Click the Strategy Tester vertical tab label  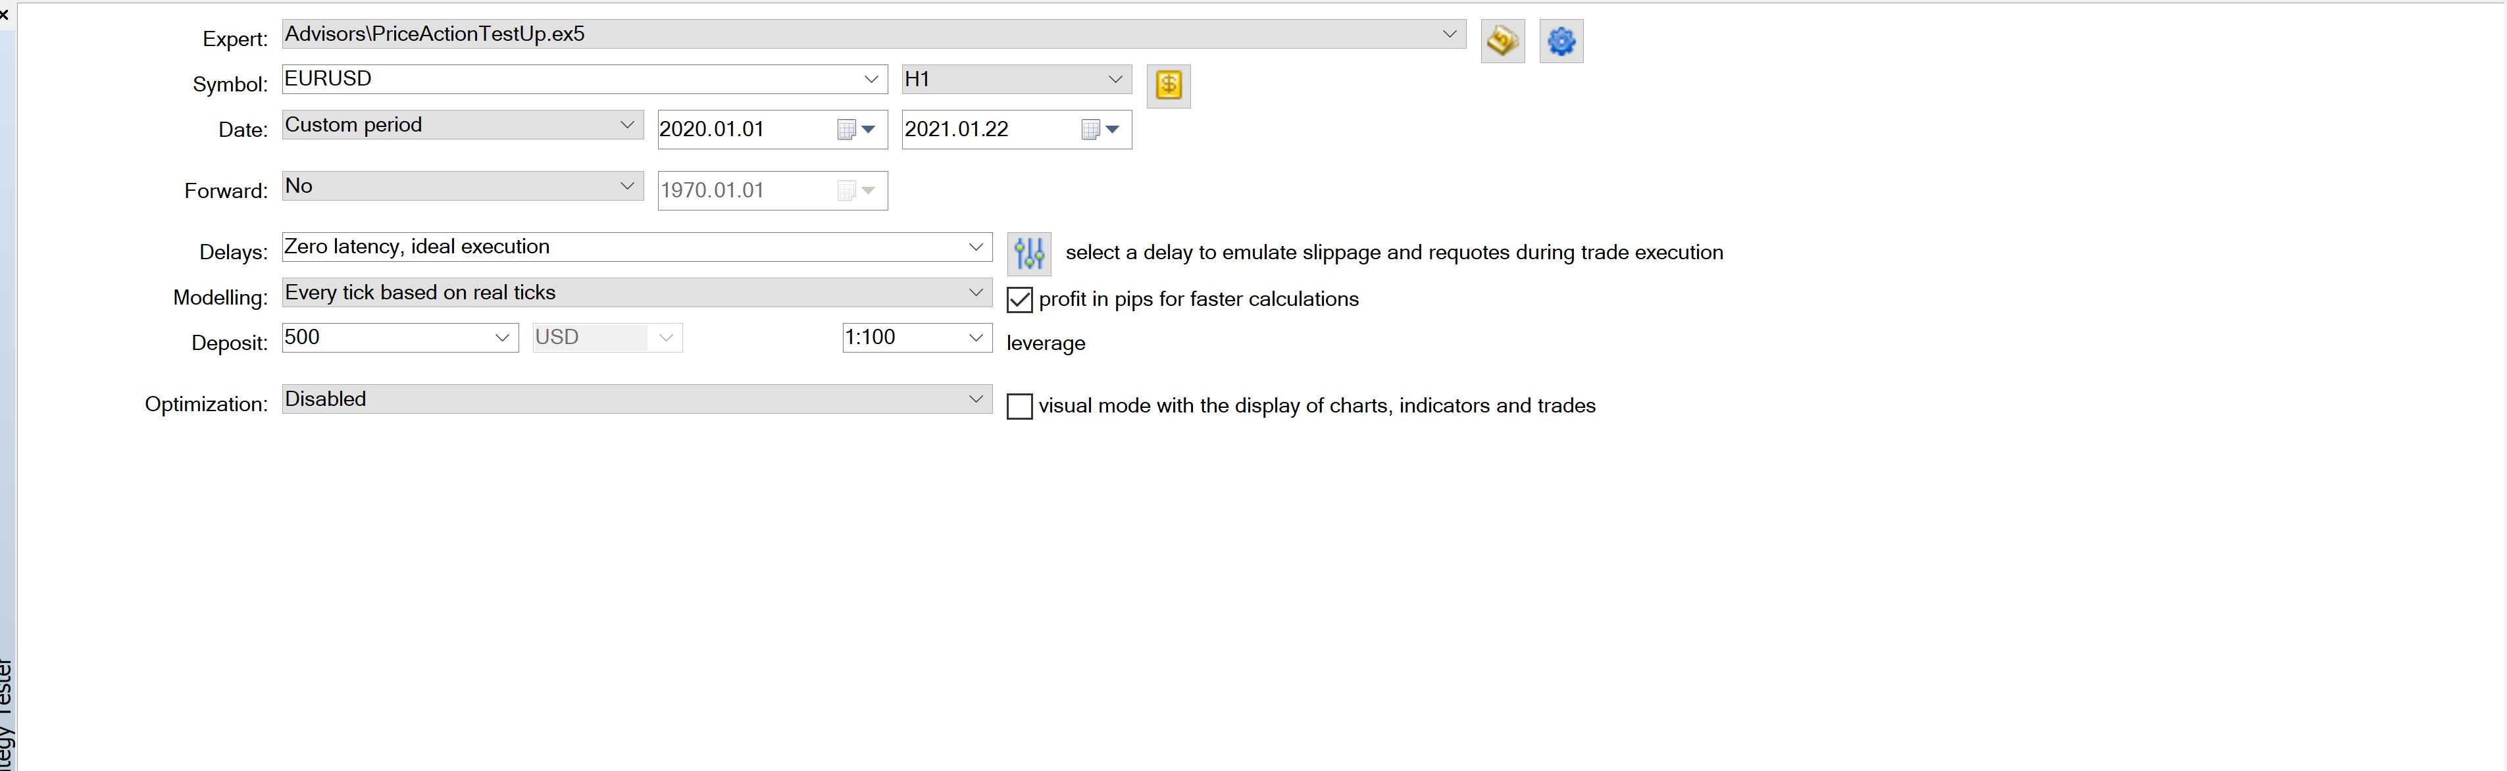point(6,714)
